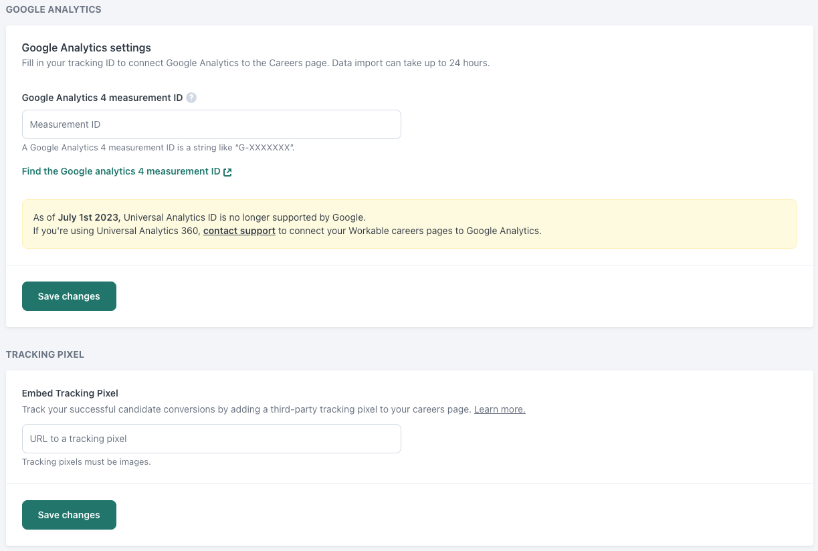Click the help icon beside measurement ID label
The image size is (818, 551).
click(191, 98)
